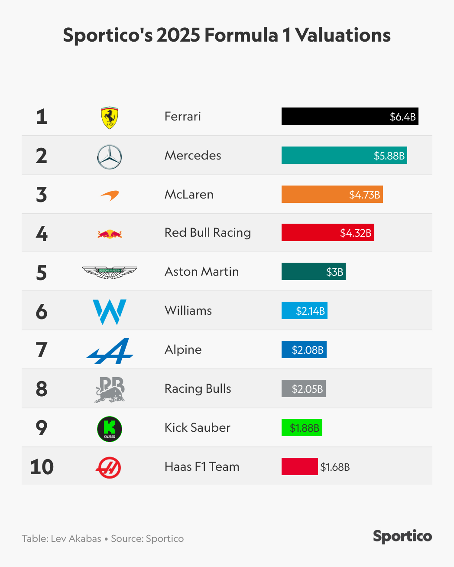Click the blue Alpine A logo
The width and height of the screenshot is (454, 567).
(110, 351)
